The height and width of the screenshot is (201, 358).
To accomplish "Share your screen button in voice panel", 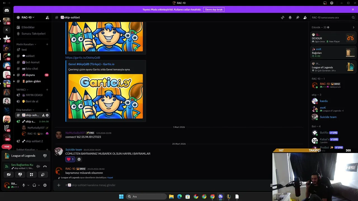I will point(20,174).
